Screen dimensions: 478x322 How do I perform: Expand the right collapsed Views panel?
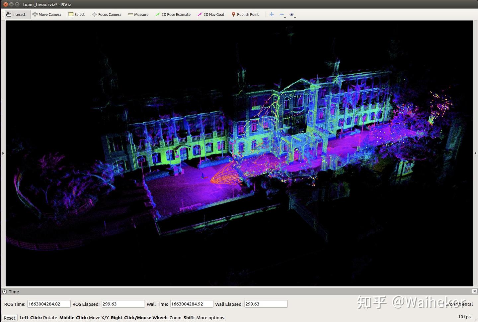(475, 153)
